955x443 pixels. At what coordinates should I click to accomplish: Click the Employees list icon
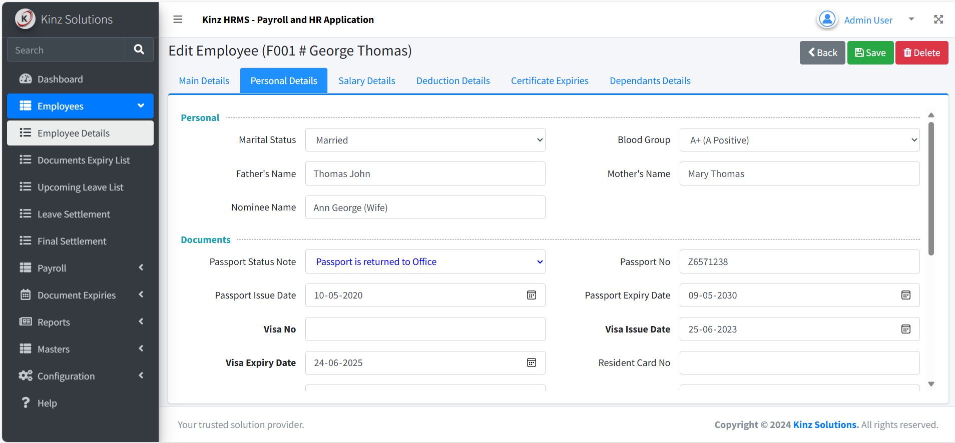(x=26, y=106)
